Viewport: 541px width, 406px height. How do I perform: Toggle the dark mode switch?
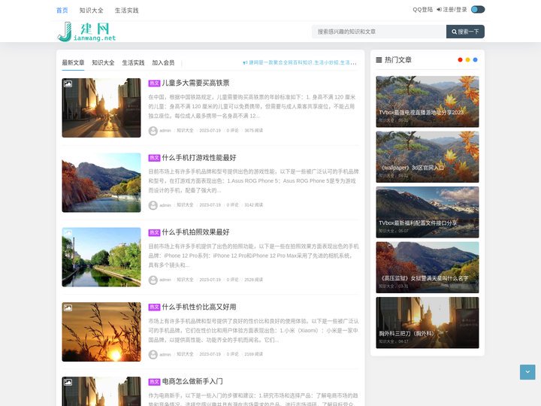coord(478,9)
